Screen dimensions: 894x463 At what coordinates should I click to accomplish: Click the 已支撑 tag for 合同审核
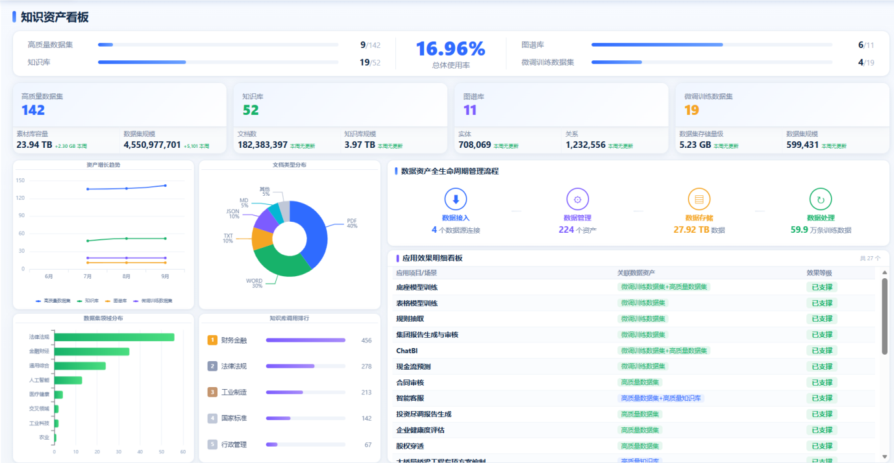[822, 383]
